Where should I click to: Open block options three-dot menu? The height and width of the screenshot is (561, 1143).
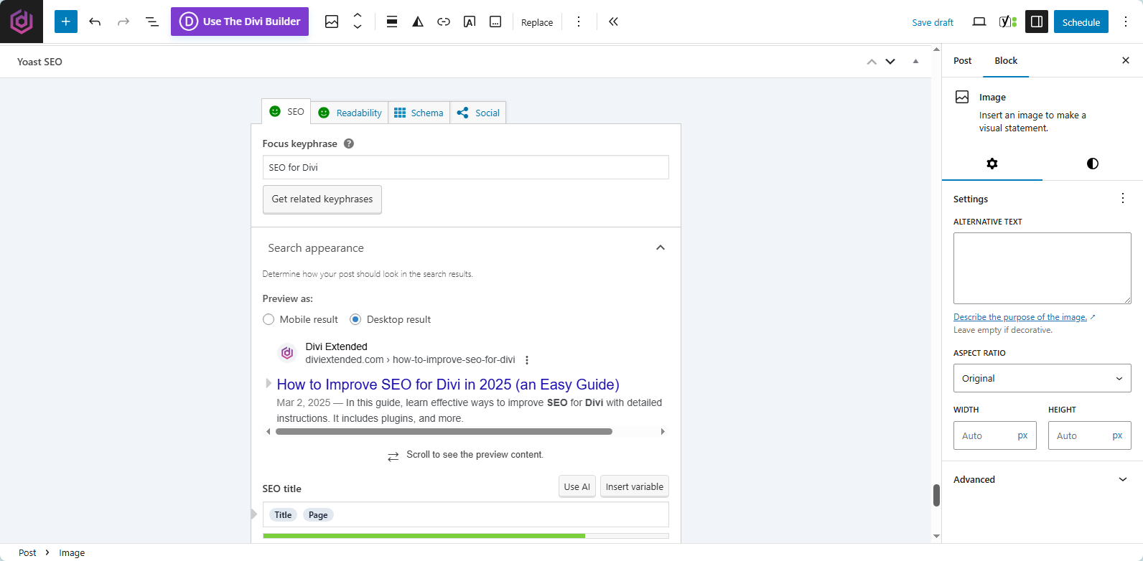[x=579, y=22]
